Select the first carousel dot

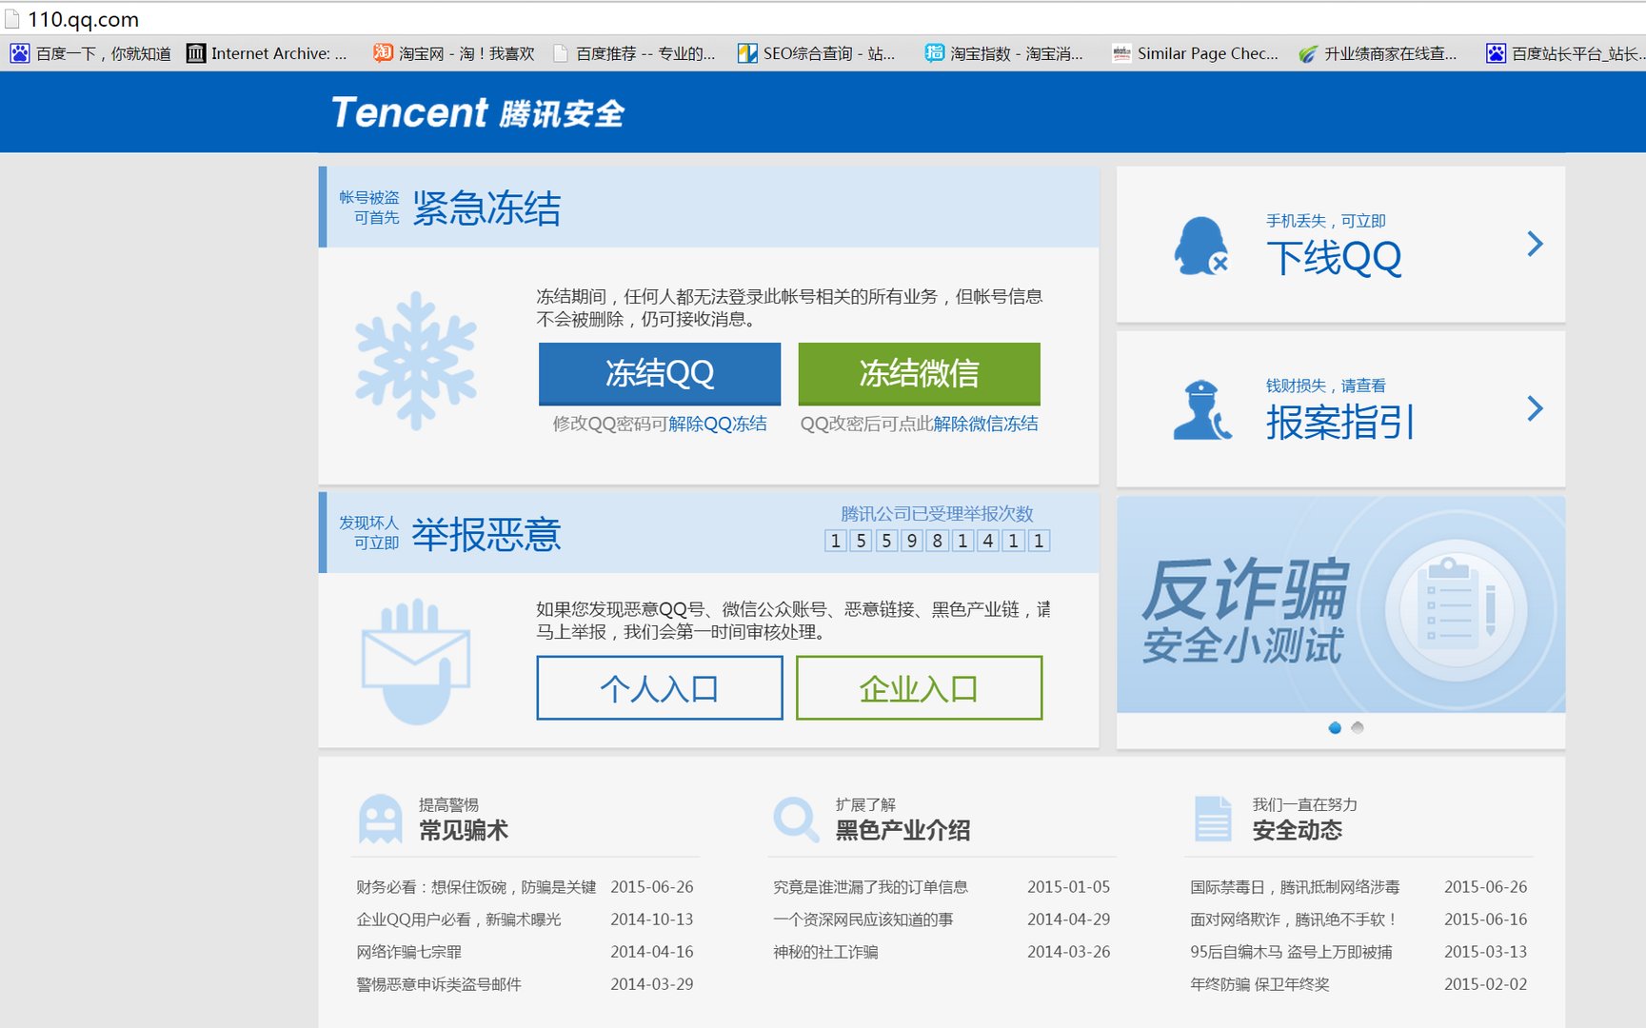pos(1334,728)
